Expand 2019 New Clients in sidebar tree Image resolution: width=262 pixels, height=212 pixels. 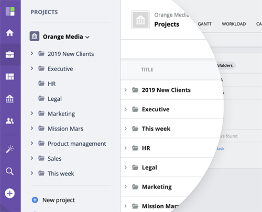32,53
